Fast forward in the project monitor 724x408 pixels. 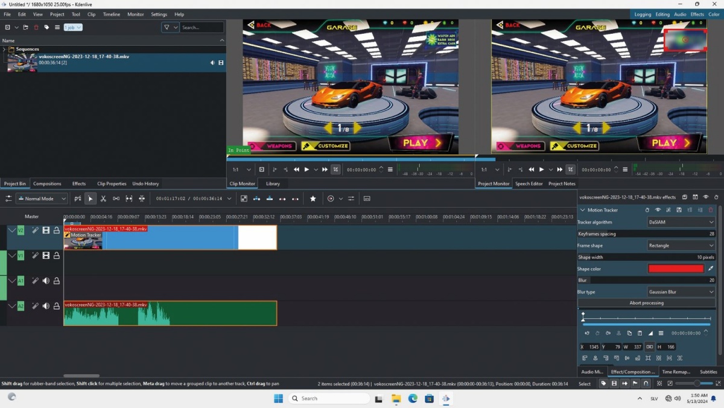pos(560,170)
